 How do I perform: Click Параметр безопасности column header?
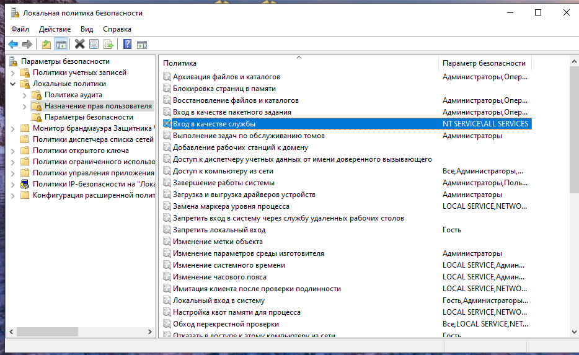tap(484, 63)
